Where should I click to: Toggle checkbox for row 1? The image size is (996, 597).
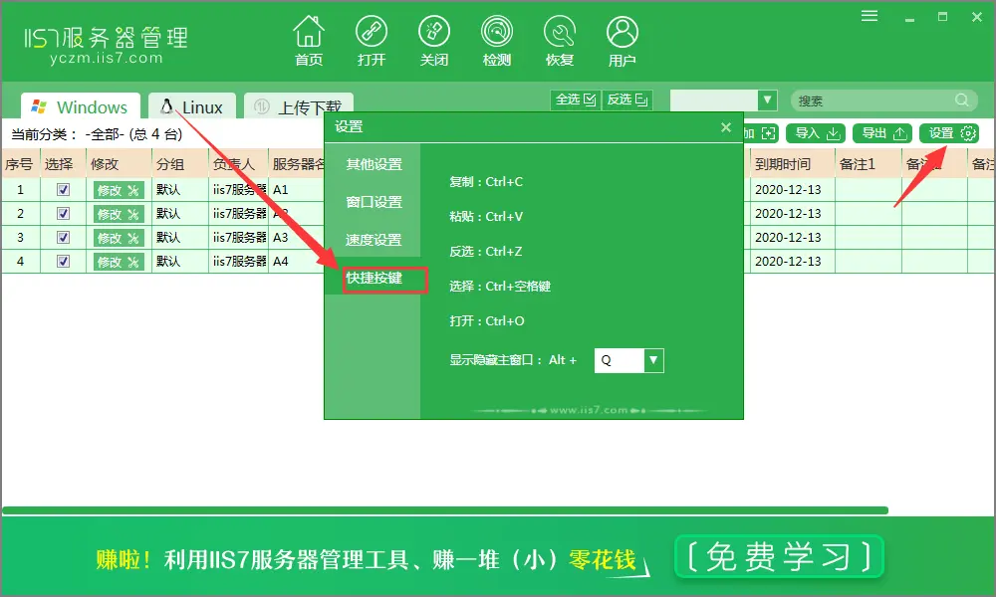pyautogui.click(x=63, y=190)
